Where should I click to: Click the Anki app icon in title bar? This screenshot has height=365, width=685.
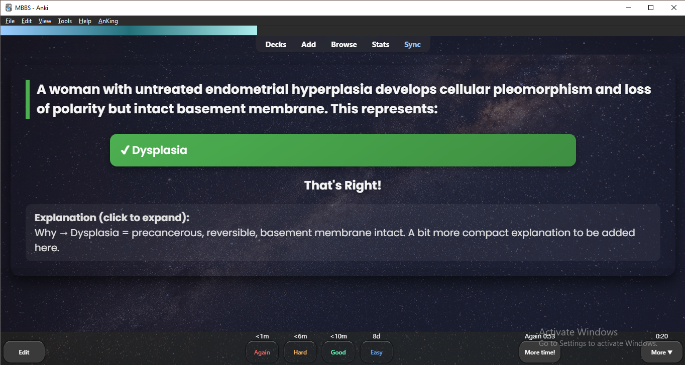point(9,8)
